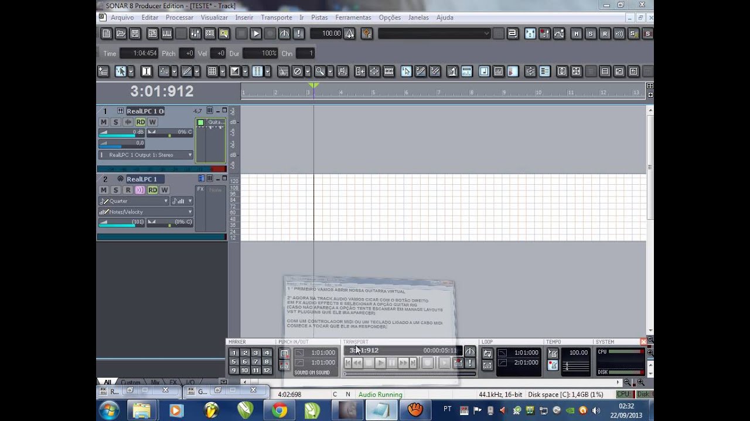This screenshot has height=421, width=750.
Task: Select the magnifier Zoom tool
Action: coord(320,71)
